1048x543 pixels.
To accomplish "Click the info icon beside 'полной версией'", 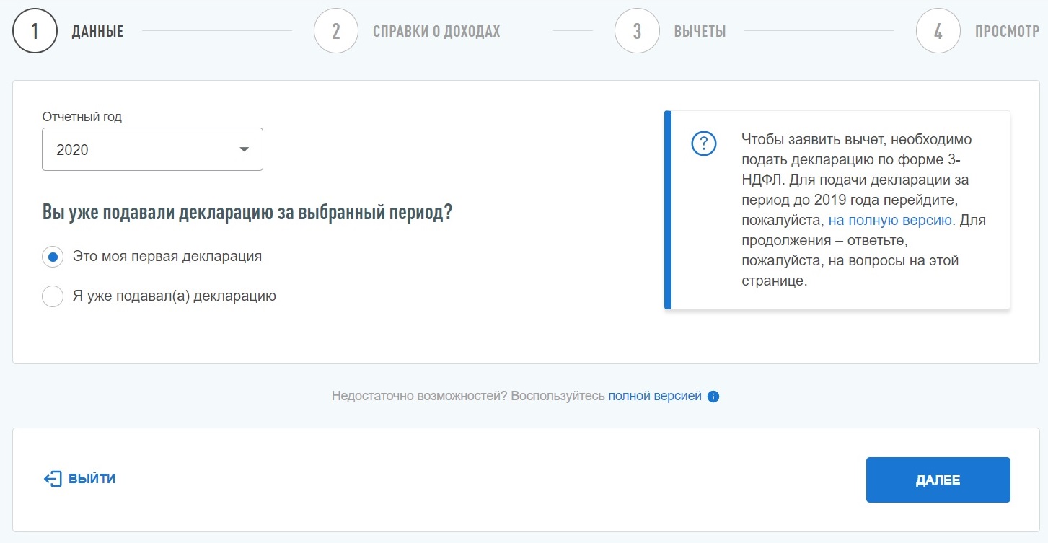I will [x=713, y=397].
